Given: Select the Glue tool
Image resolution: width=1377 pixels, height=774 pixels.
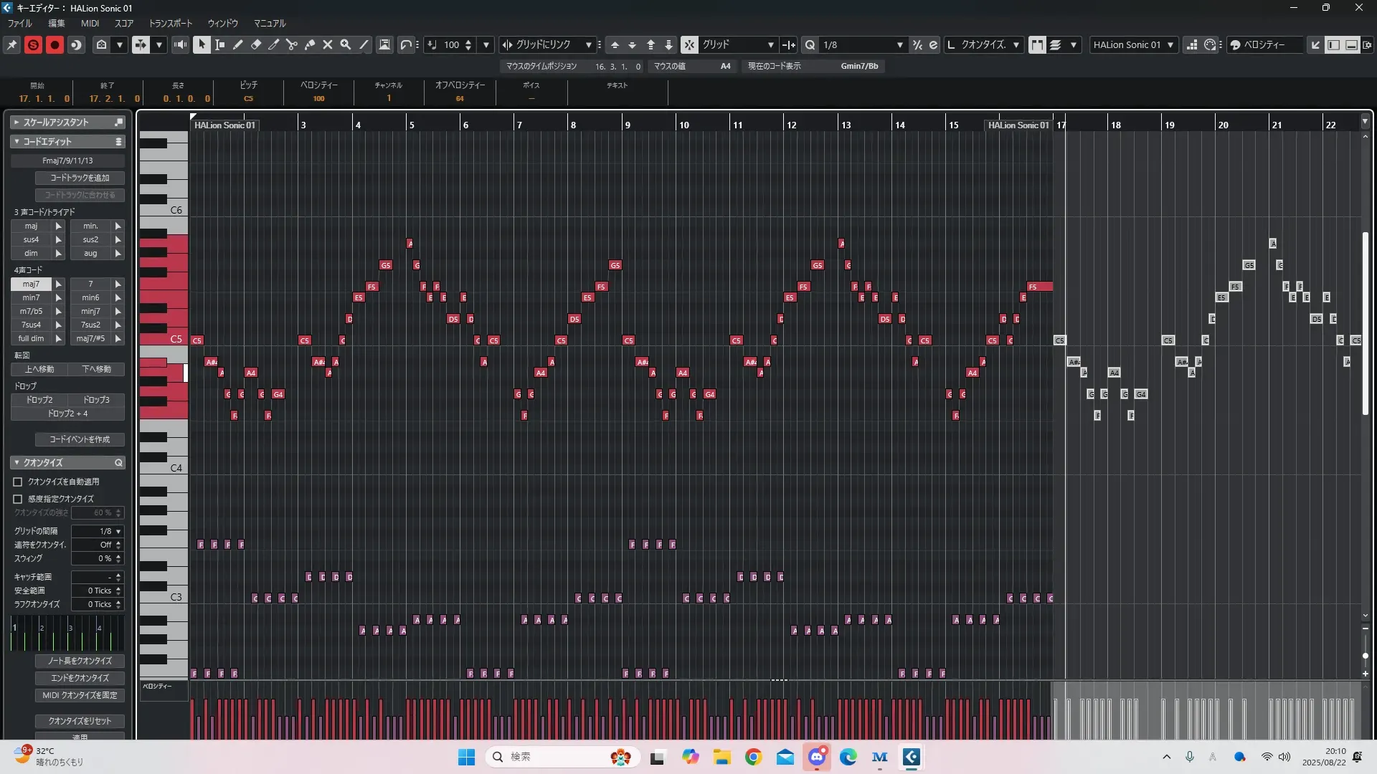Looking at the screenshot, I should [x=310, y=44].
